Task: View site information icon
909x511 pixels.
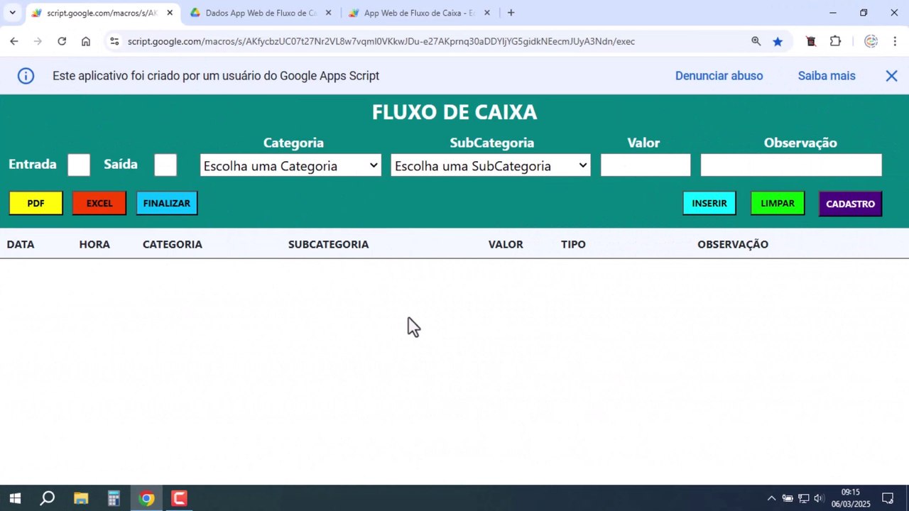Action: click(114, 41)
